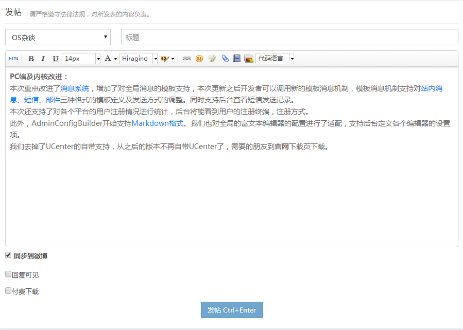Uncheck 同步到微博 checkbox
The image size is (463, 330).
click(8, 255)
